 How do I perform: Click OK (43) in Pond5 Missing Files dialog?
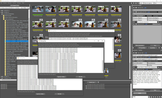pyautogui.click(x=80, y=77)
